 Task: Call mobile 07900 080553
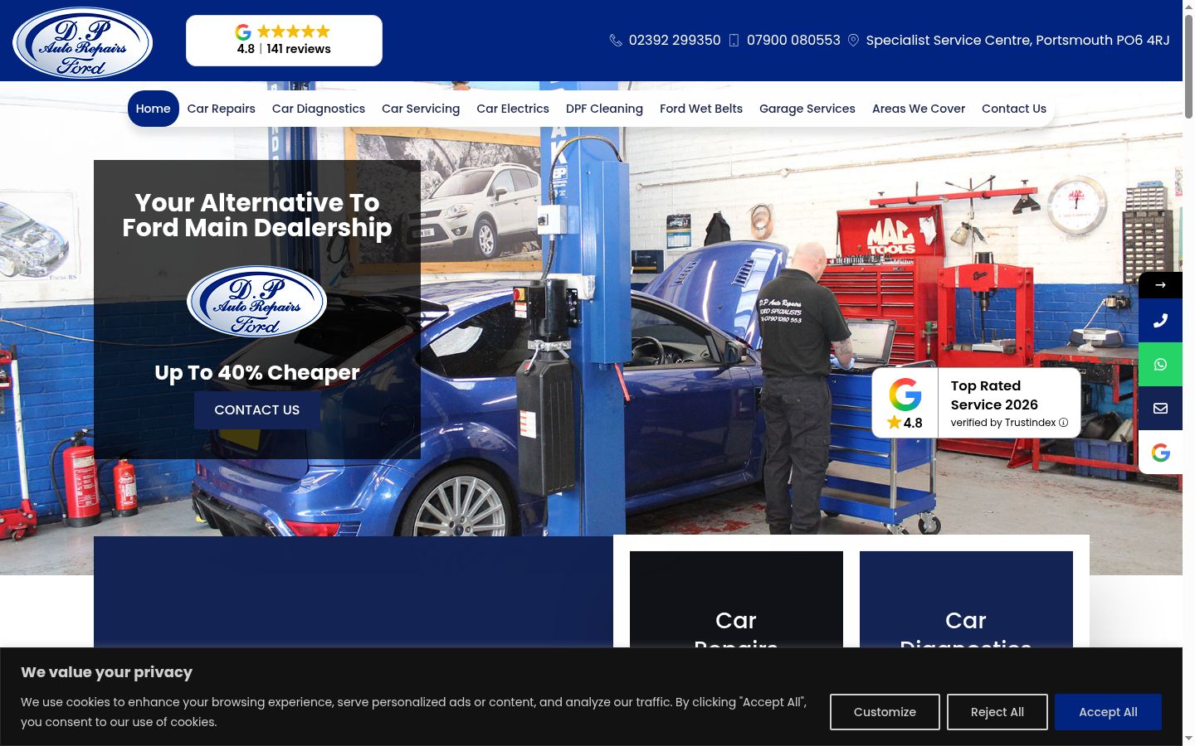[793, 41]
